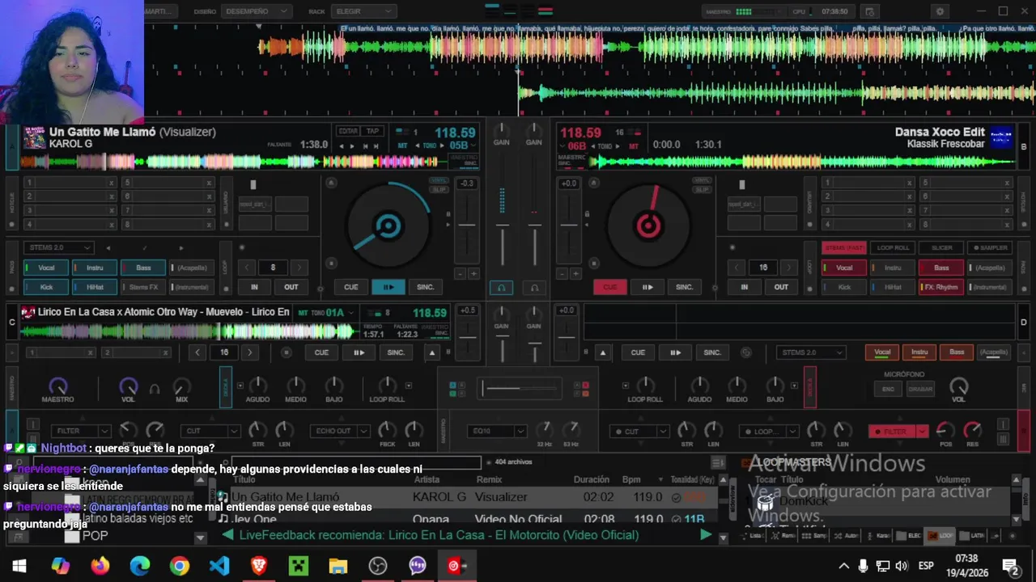
Task: Click MAESTRO volume knob
Action: (x=57, y=386)
